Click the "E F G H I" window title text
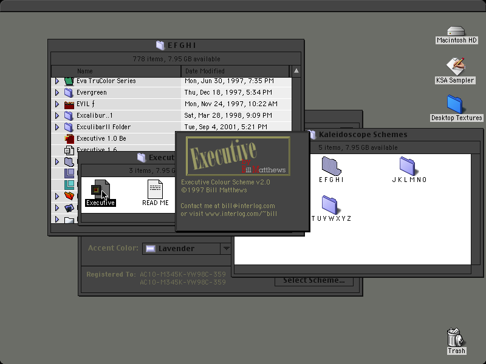The image size is (486, 364). pyautogui.click(x=182, y=45)
